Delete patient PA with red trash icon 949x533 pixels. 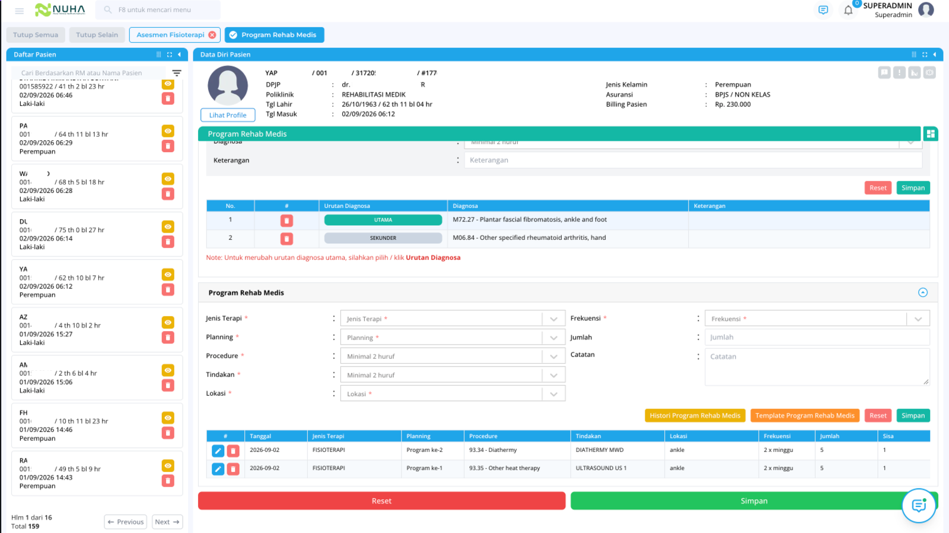168,146
